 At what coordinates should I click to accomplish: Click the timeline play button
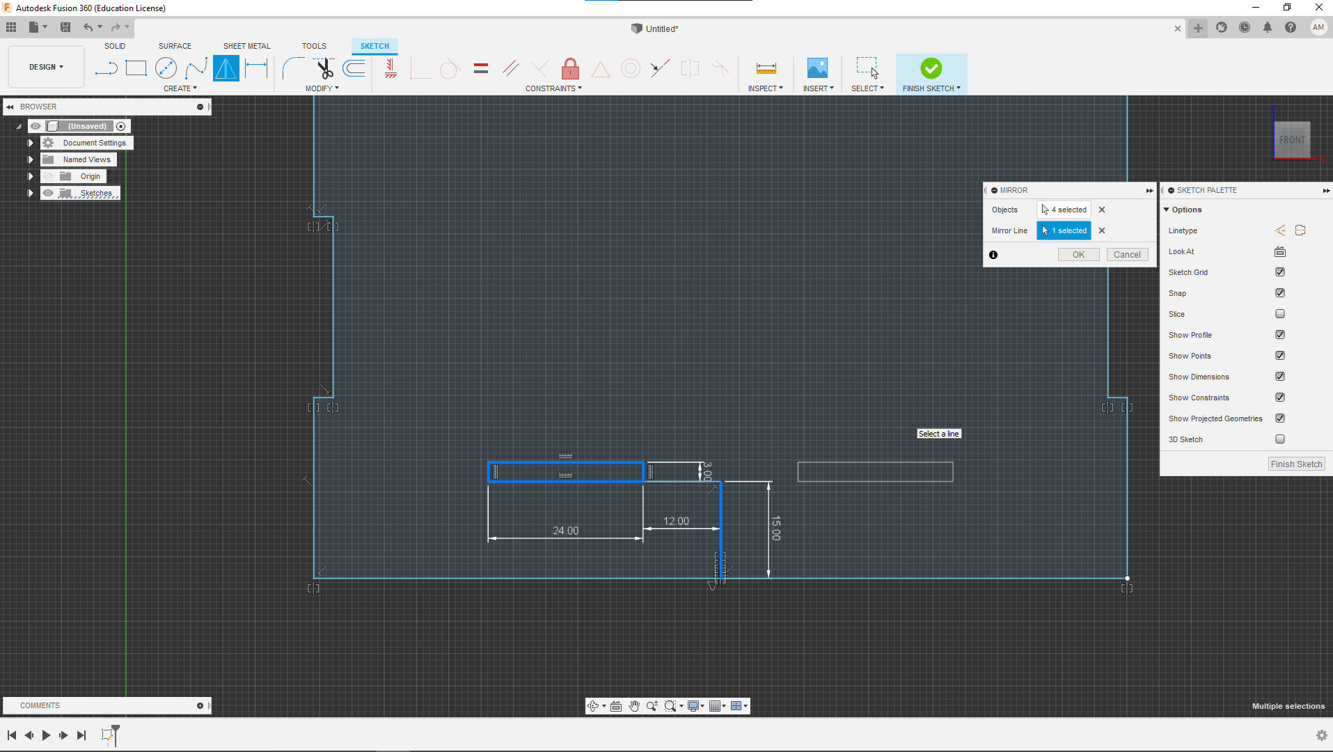[46, 735]
